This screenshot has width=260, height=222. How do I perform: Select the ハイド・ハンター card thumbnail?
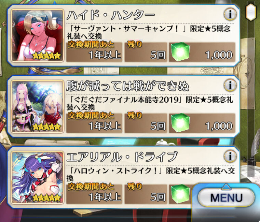point(38,35)
